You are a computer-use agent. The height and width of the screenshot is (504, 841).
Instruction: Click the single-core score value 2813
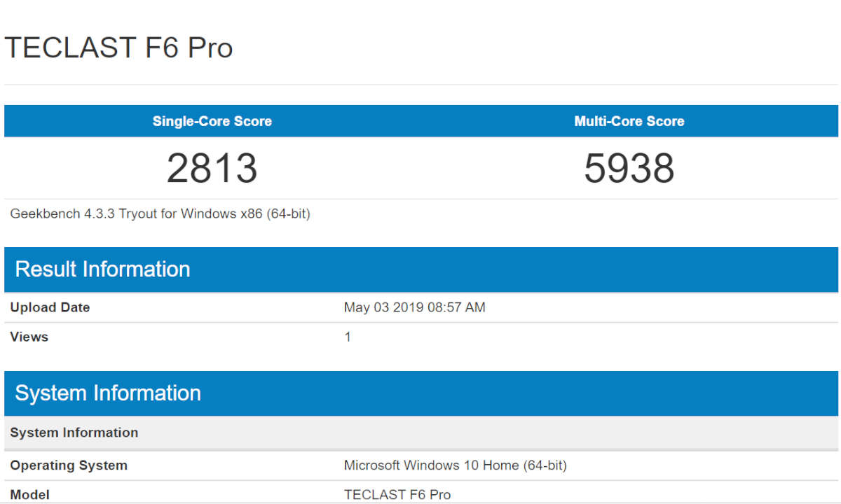point(212,169)
